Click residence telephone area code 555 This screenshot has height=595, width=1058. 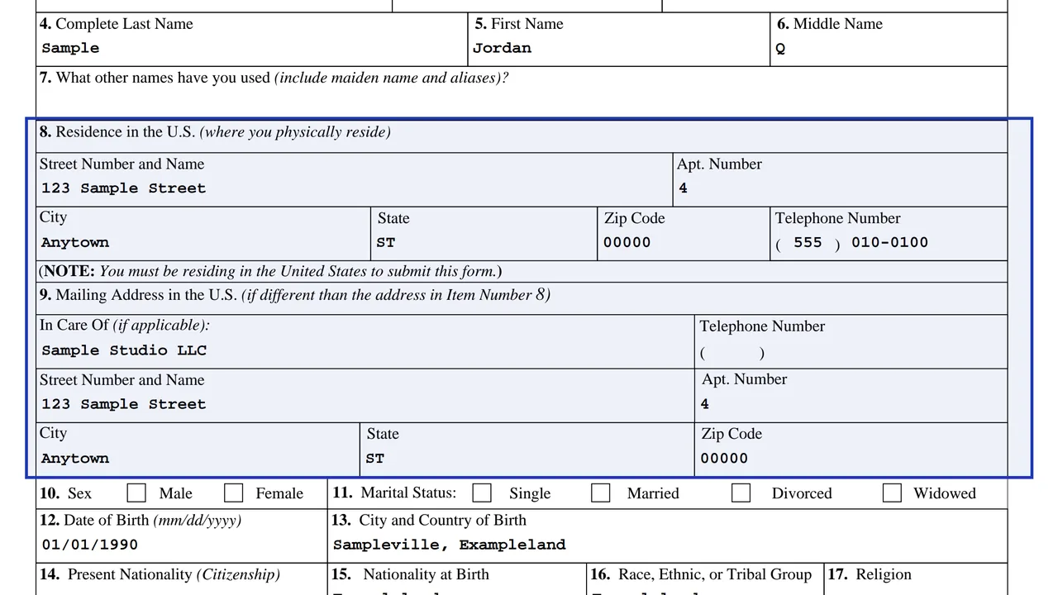point(808,243)
